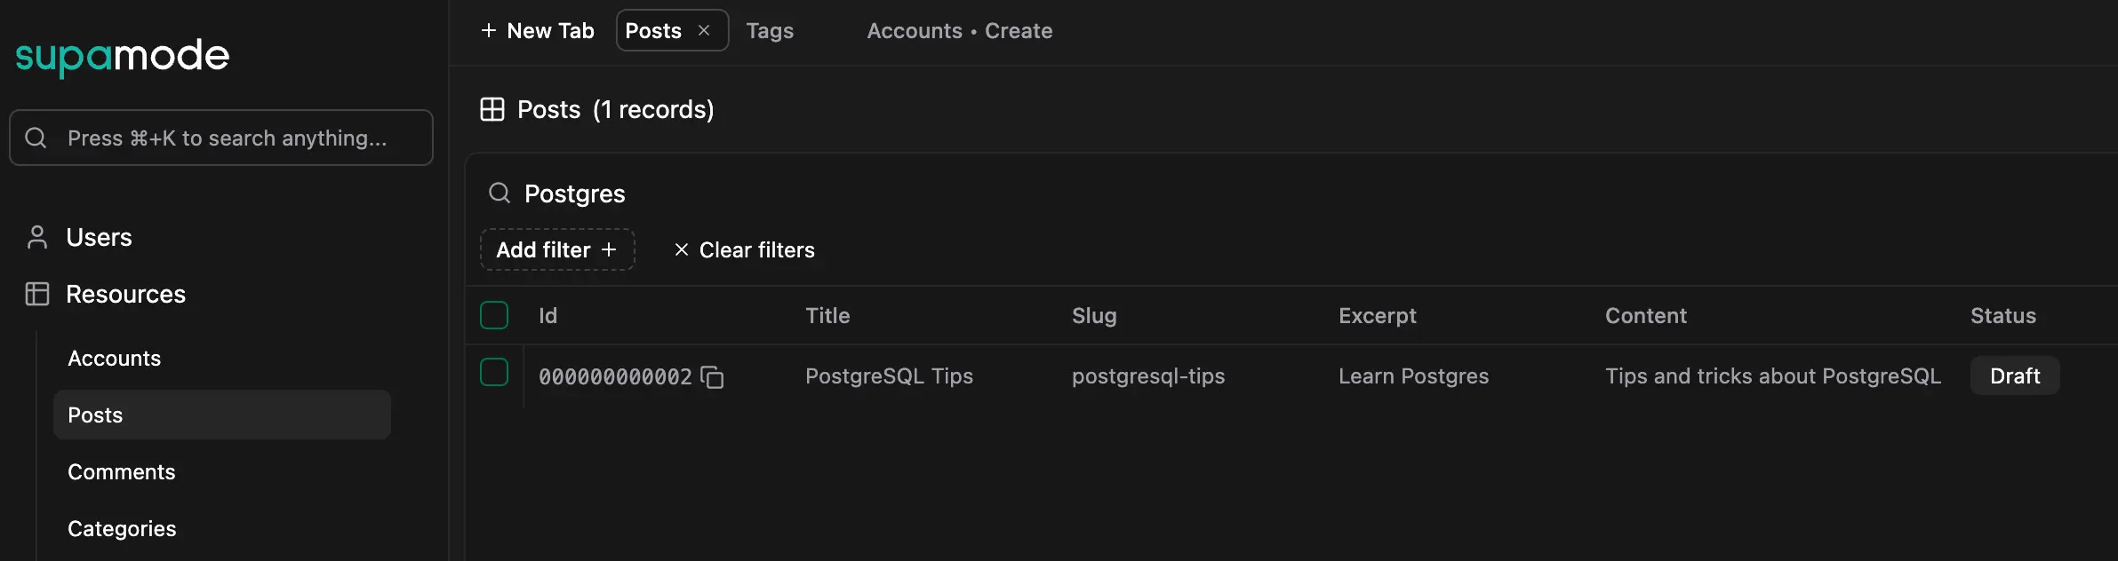Click the supamode logo
This screenshot has width=2118, height=561.
[123, 57]
